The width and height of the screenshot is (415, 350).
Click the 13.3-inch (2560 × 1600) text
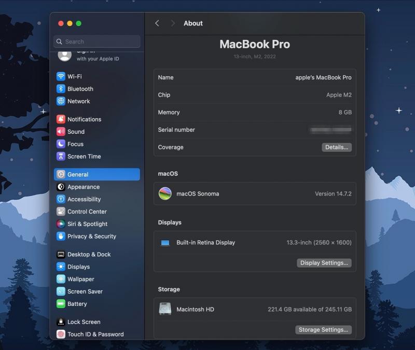[x=319, y=243]
